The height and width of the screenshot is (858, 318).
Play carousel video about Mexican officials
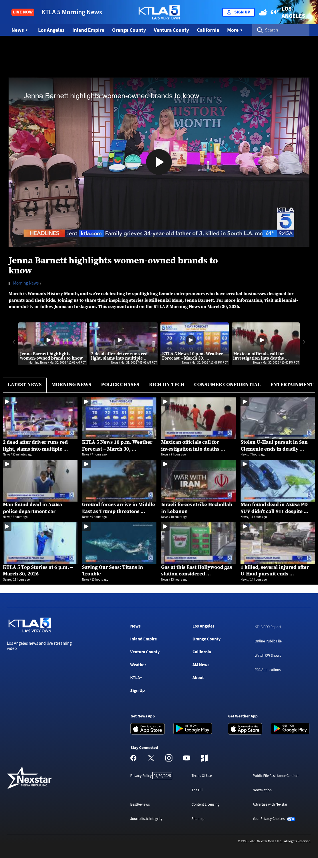pyautogui.click(x=262, y=340)
